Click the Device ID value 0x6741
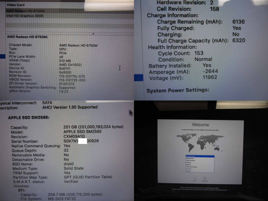The width and height of the screenshot is (268, 201). [x=65, y=69]
